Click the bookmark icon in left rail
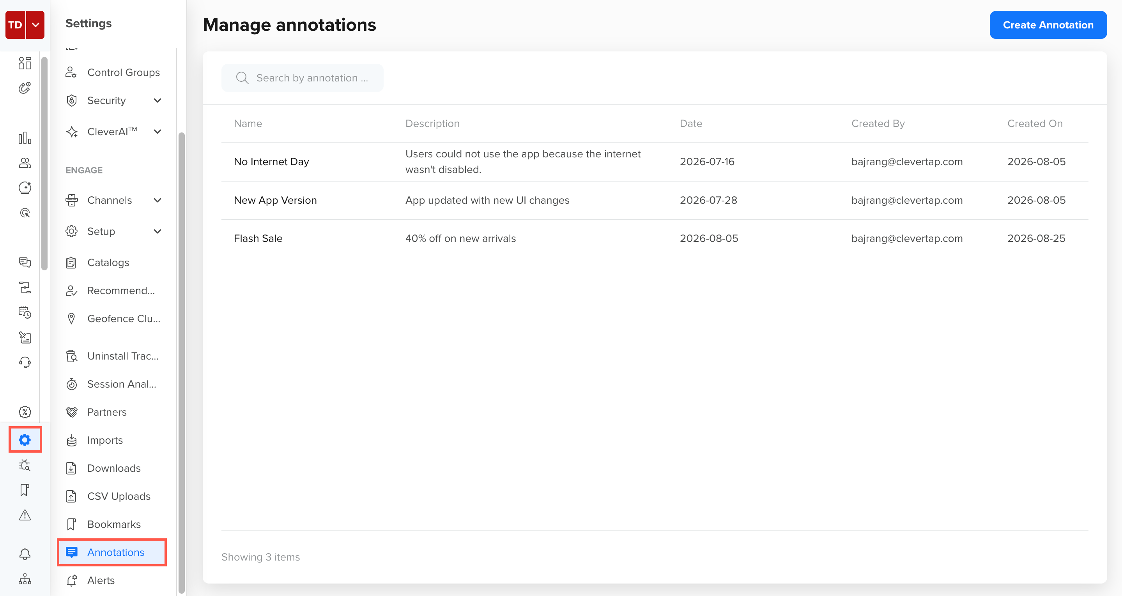 25,490
